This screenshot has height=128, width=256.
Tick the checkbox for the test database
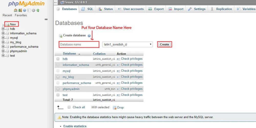(58, 95)
